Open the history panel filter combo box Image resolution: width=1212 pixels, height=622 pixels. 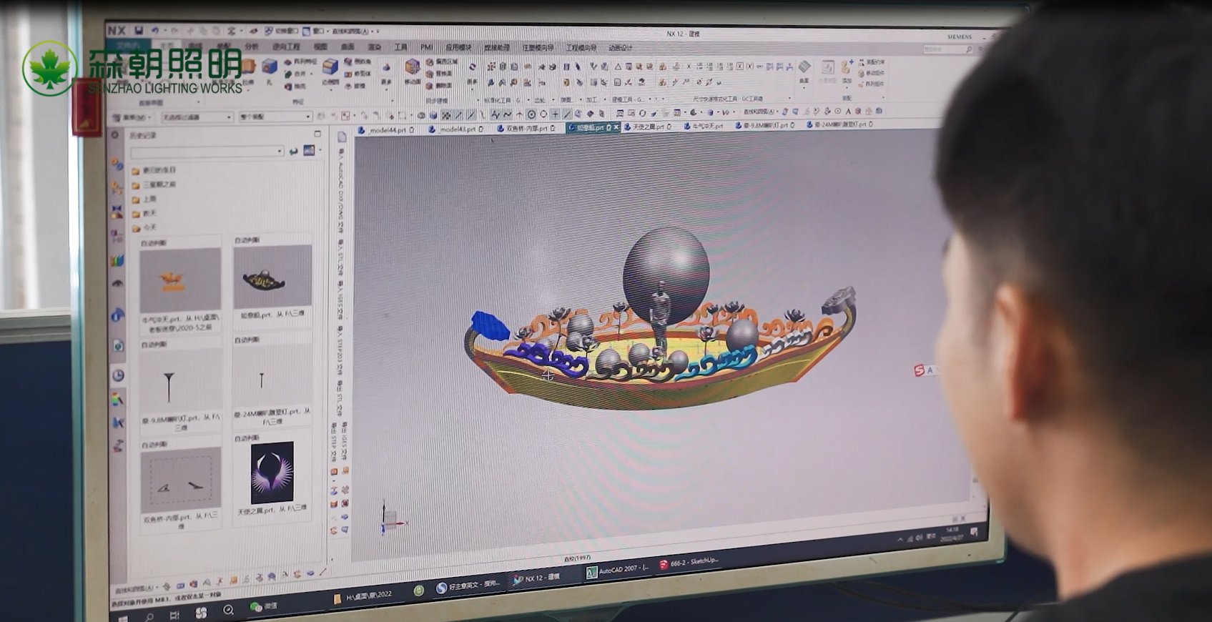(x=207, y=152)
